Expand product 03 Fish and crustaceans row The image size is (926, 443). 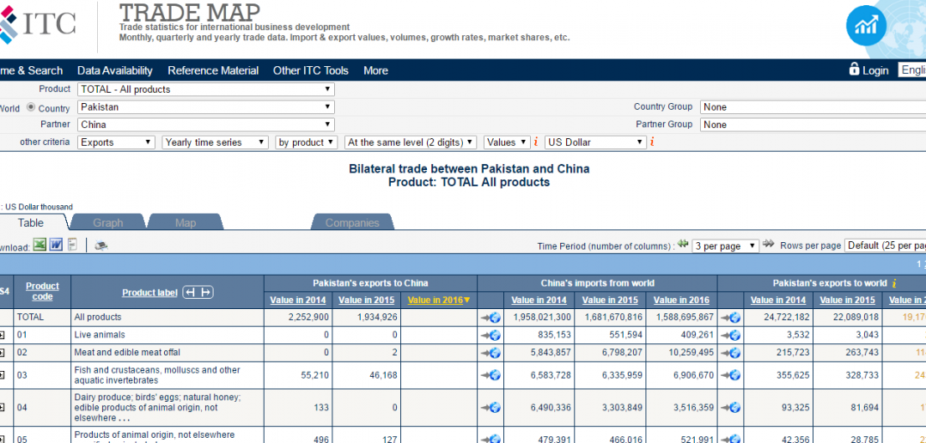[2, 375]
